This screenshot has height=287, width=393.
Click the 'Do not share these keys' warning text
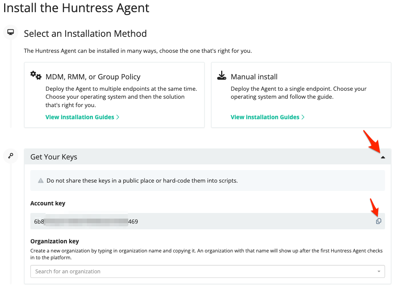(x=142, y=181)
